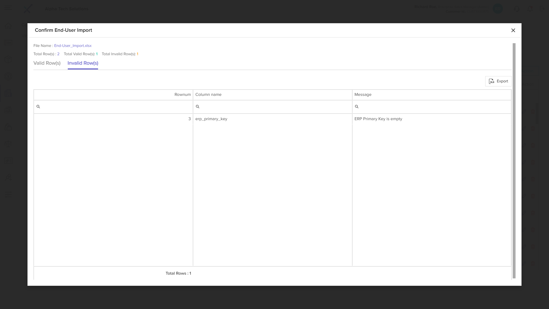The width and height of the screenshot is (549, 309).
Task: Focus the Message filter input field
Action: click(433, 107)
